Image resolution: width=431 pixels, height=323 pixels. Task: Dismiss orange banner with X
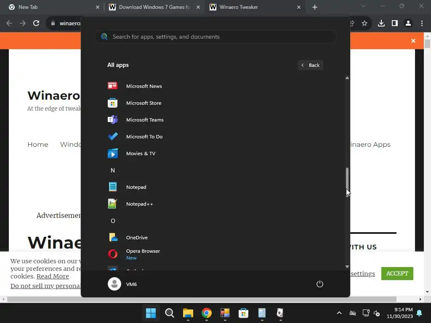pyautogui.click(x=413, y=41)
